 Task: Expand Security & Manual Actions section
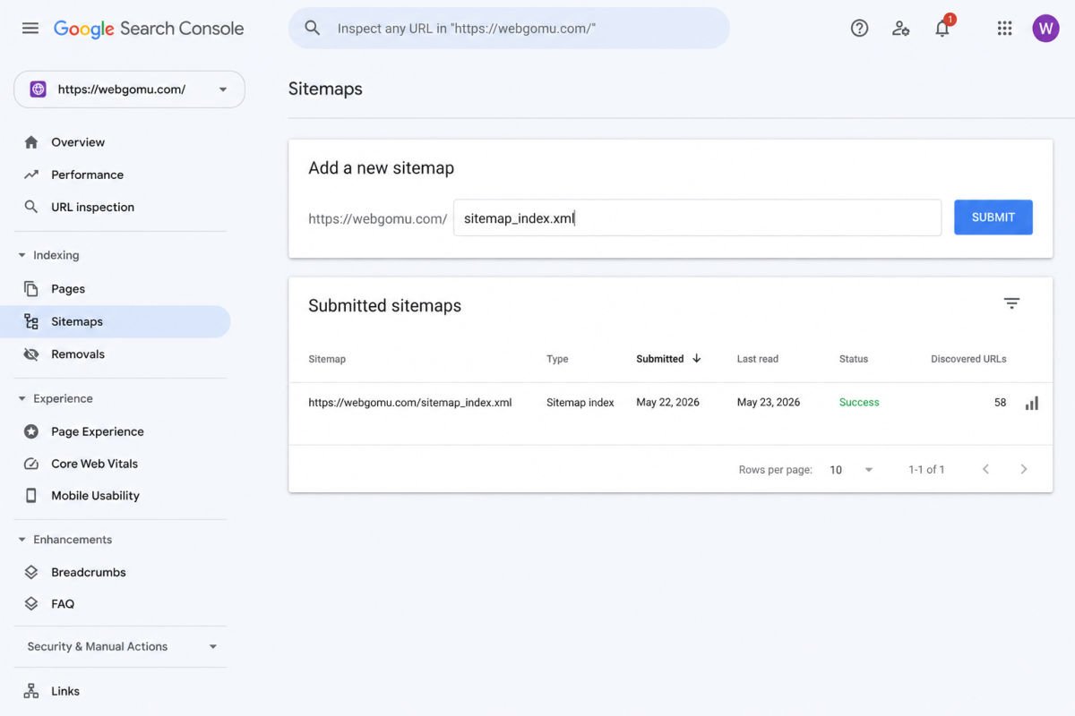[x=213, y=646]
